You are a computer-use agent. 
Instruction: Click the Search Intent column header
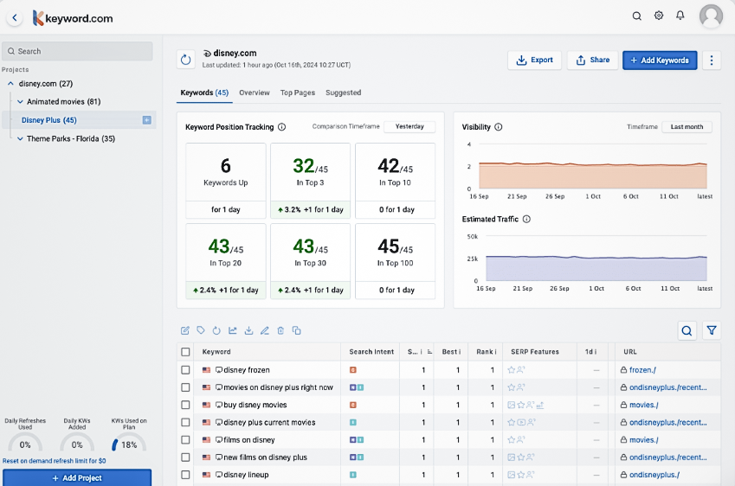pyautogui.click(x=371, y=352)
